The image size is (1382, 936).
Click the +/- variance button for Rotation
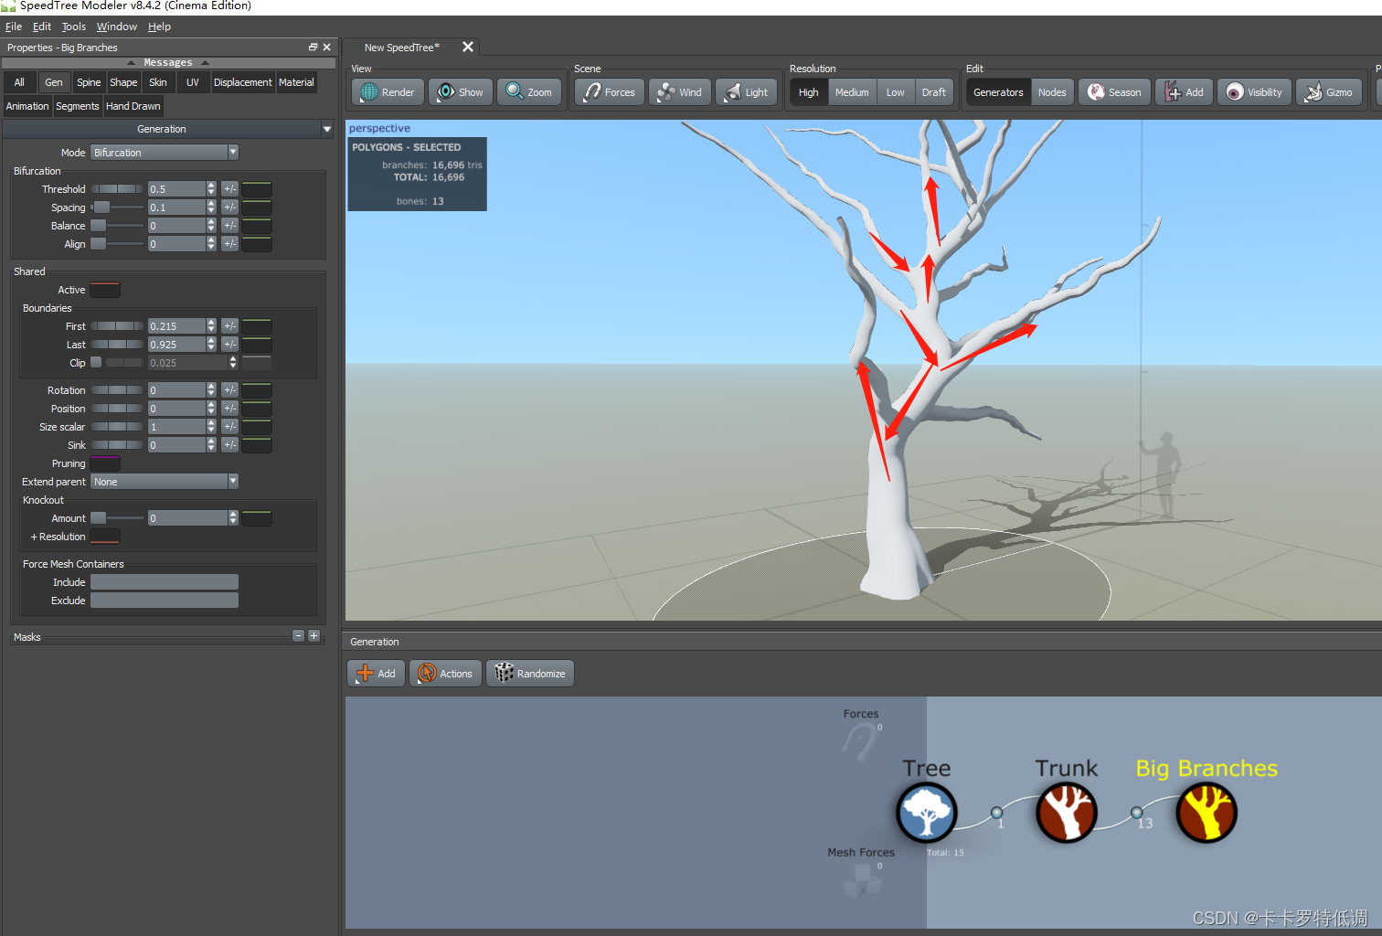click(x=229, y=390)
